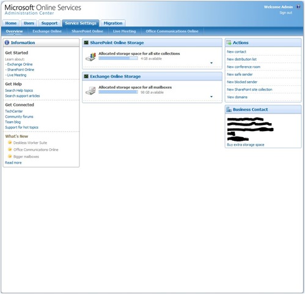Go to the Migration tab
305x294 pixels.
point(113,23)
